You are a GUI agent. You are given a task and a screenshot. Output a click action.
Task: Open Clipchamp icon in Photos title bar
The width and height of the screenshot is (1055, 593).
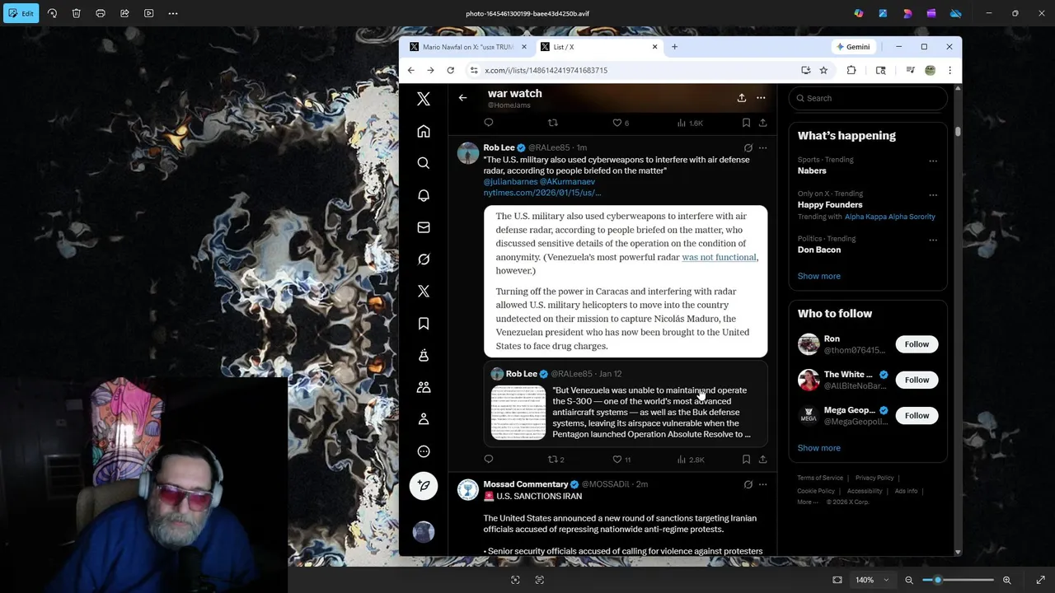pos(931,13)
